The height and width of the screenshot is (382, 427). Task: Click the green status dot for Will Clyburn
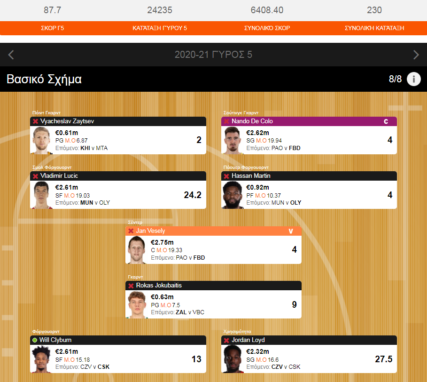pos(35,340)
